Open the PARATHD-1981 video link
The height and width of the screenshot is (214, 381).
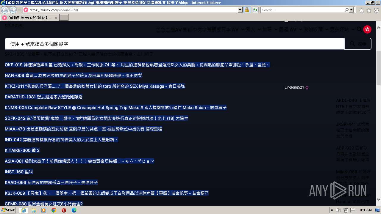(44, 97)
